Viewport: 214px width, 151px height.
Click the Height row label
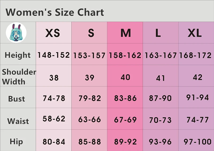(18, 55)
